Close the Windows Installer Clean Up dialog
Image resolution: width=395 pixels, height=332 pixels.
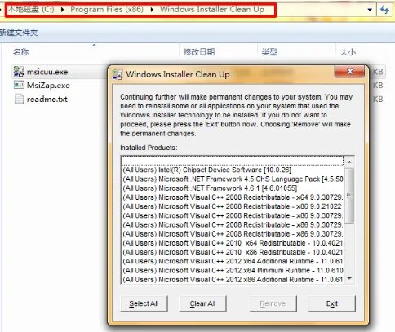pos(350,71)
